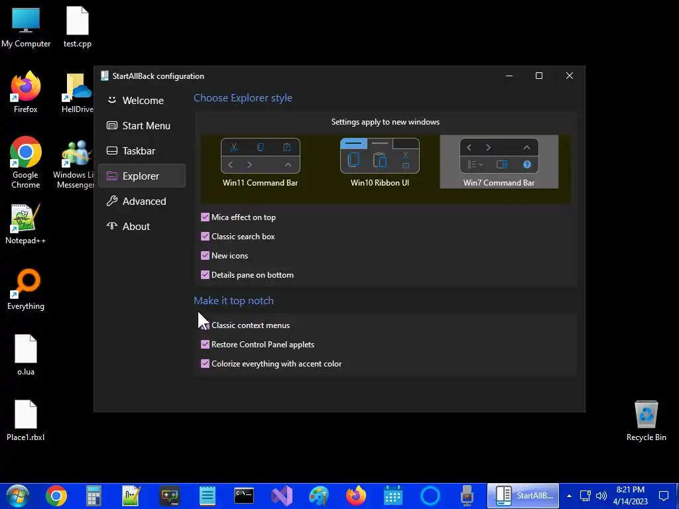Screen dimensions: 679x509
Task: Select the Everything search desktop shortcut
Action: pyautogui.click(x=26, y=290)
